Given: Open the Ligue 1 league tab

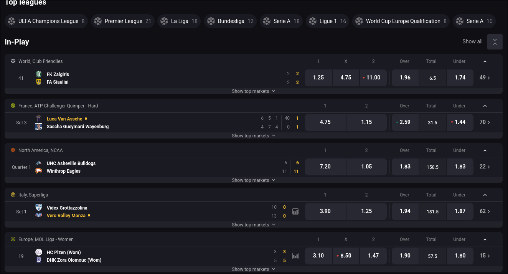Looking at the screenshot, I should tap(327, 21).
